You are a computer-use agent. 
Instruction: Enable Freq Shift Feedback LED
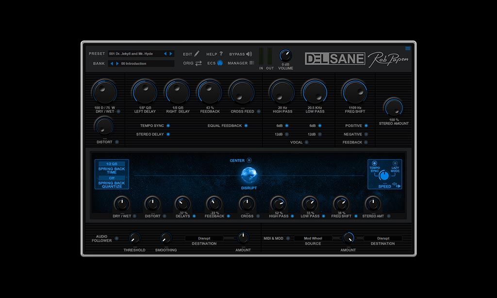coord(366,142)
